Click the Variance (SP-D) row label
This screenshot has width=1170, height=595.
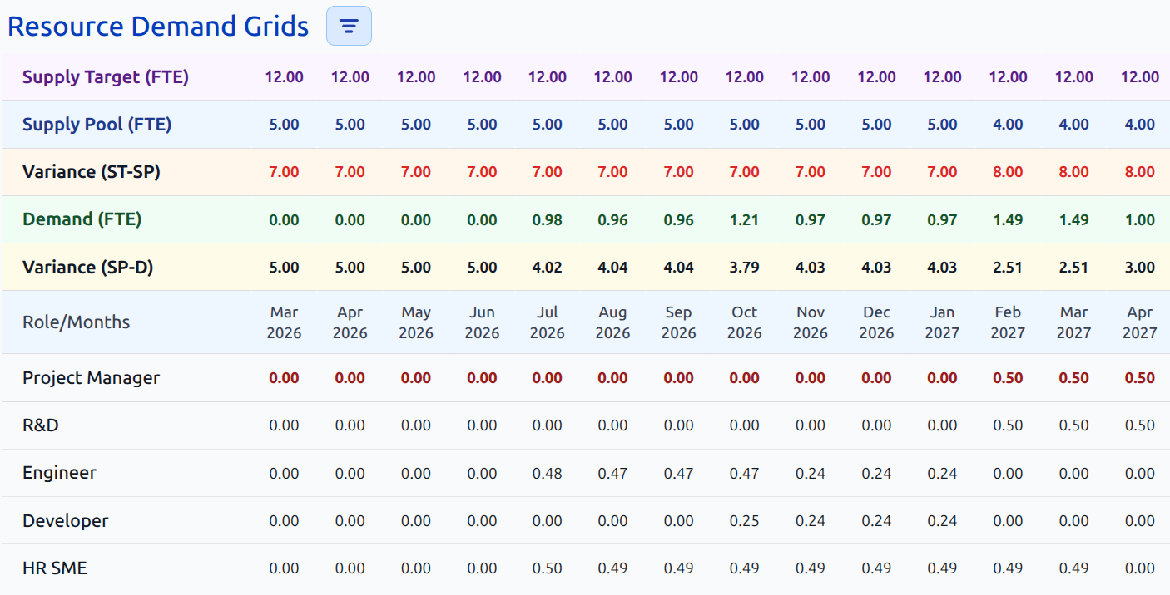point(88,268)
